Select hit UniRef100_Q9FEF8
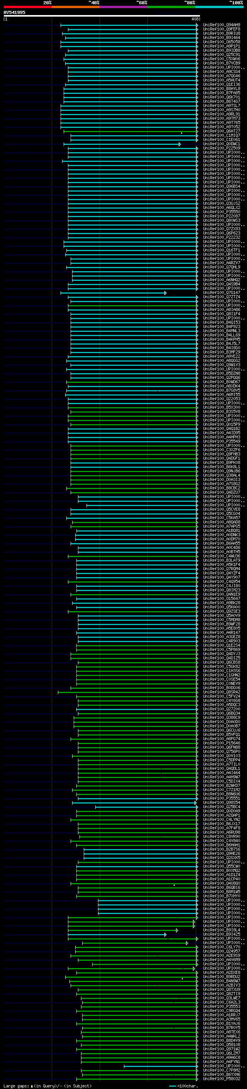 (x=222, y=29)
